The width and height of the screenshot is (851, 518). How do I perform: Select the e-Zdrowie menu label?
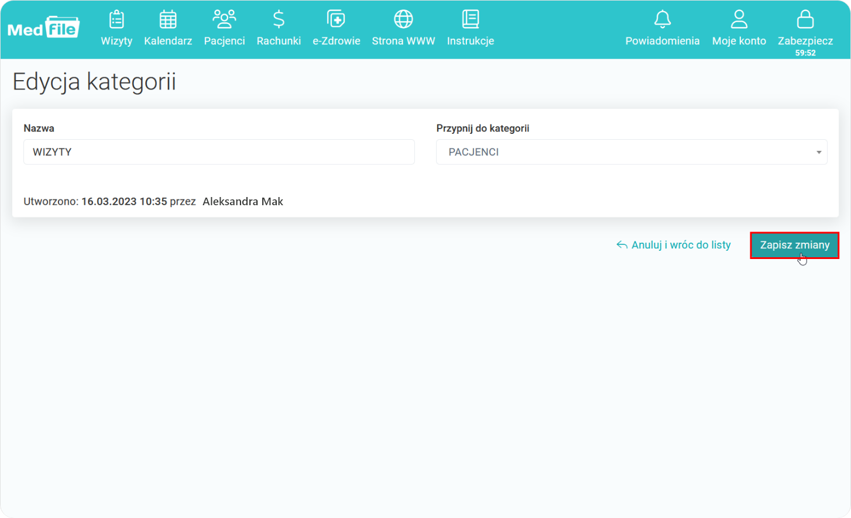[x=336, y=41]
